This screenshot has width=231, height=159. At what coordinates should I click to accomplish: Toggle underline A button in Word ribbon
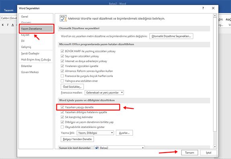[13, 25]
